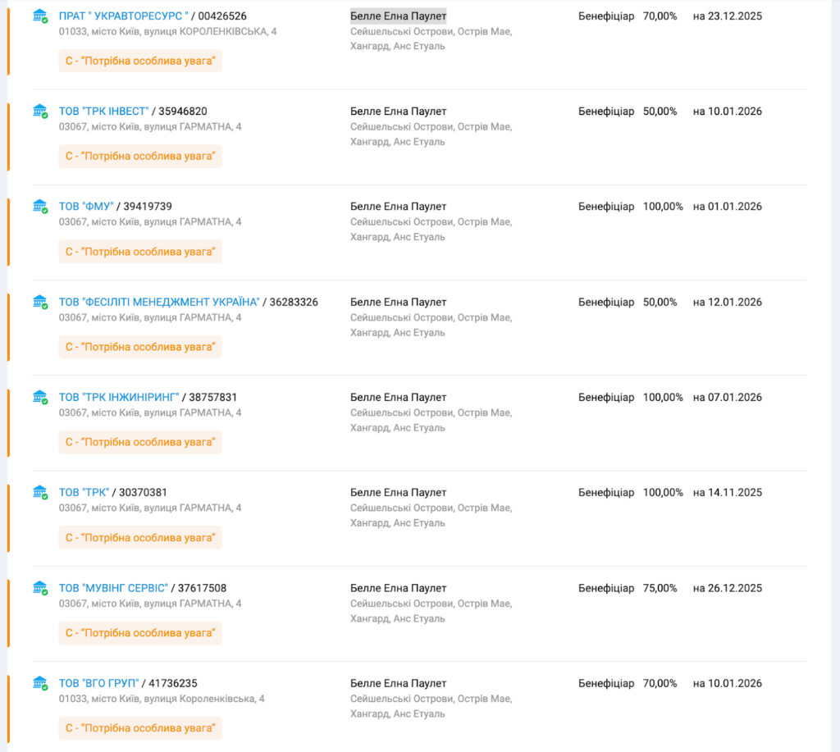Open the ПРАТ "УКРАВТОРЕСУРС" company link
840x752 pixels.
123,16
